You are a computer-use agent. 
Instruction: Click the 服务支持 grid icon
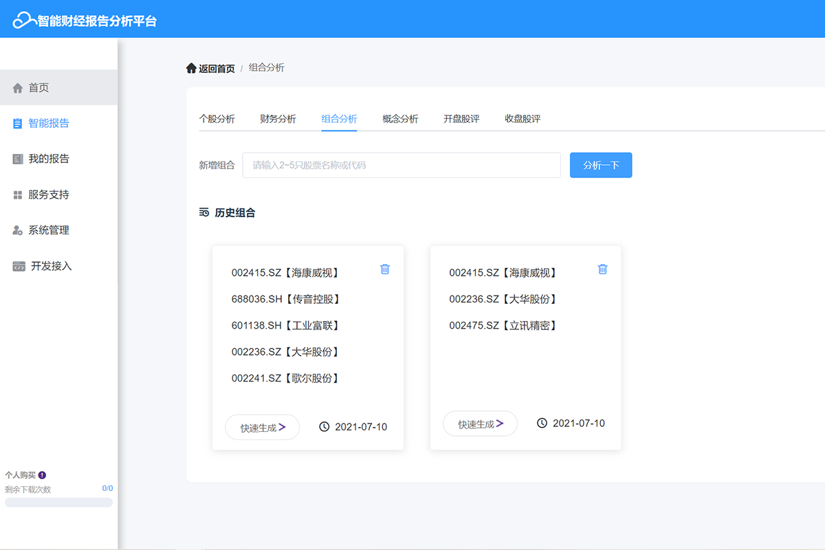(18, 195)
